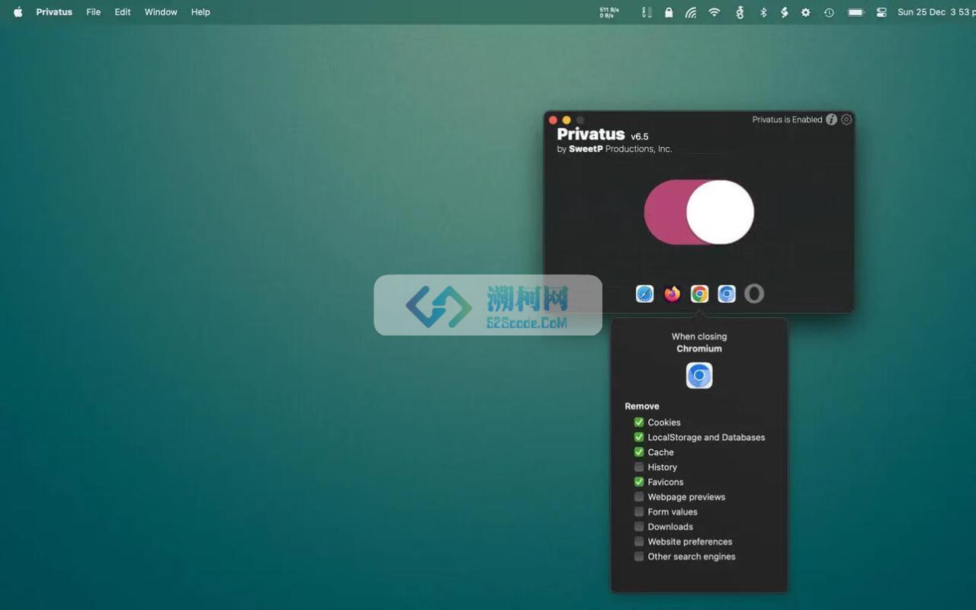Select the Opera browser icon
Image resolution: width=976 pixels, height=610 pixels.
coord(754,294)
